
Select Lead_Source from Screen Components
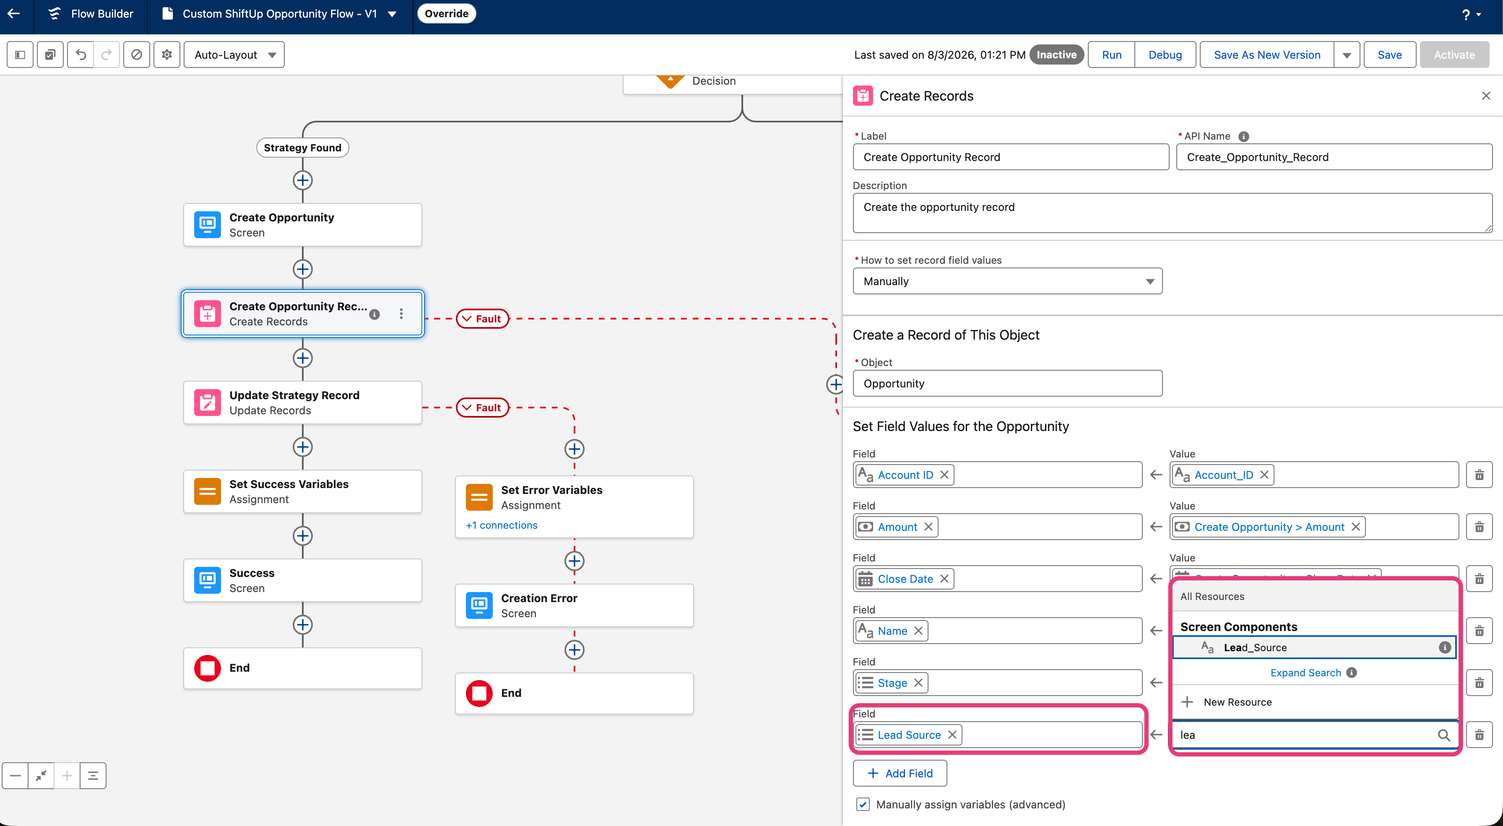click(x=1314, y=647)
